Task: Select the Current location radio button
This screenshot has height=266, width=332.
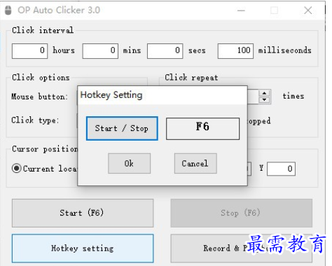Action: pyautogui.click(x=17, y=168)
